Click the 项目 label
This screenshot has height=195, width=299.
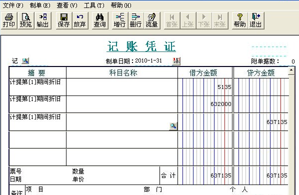click(34, 189)
